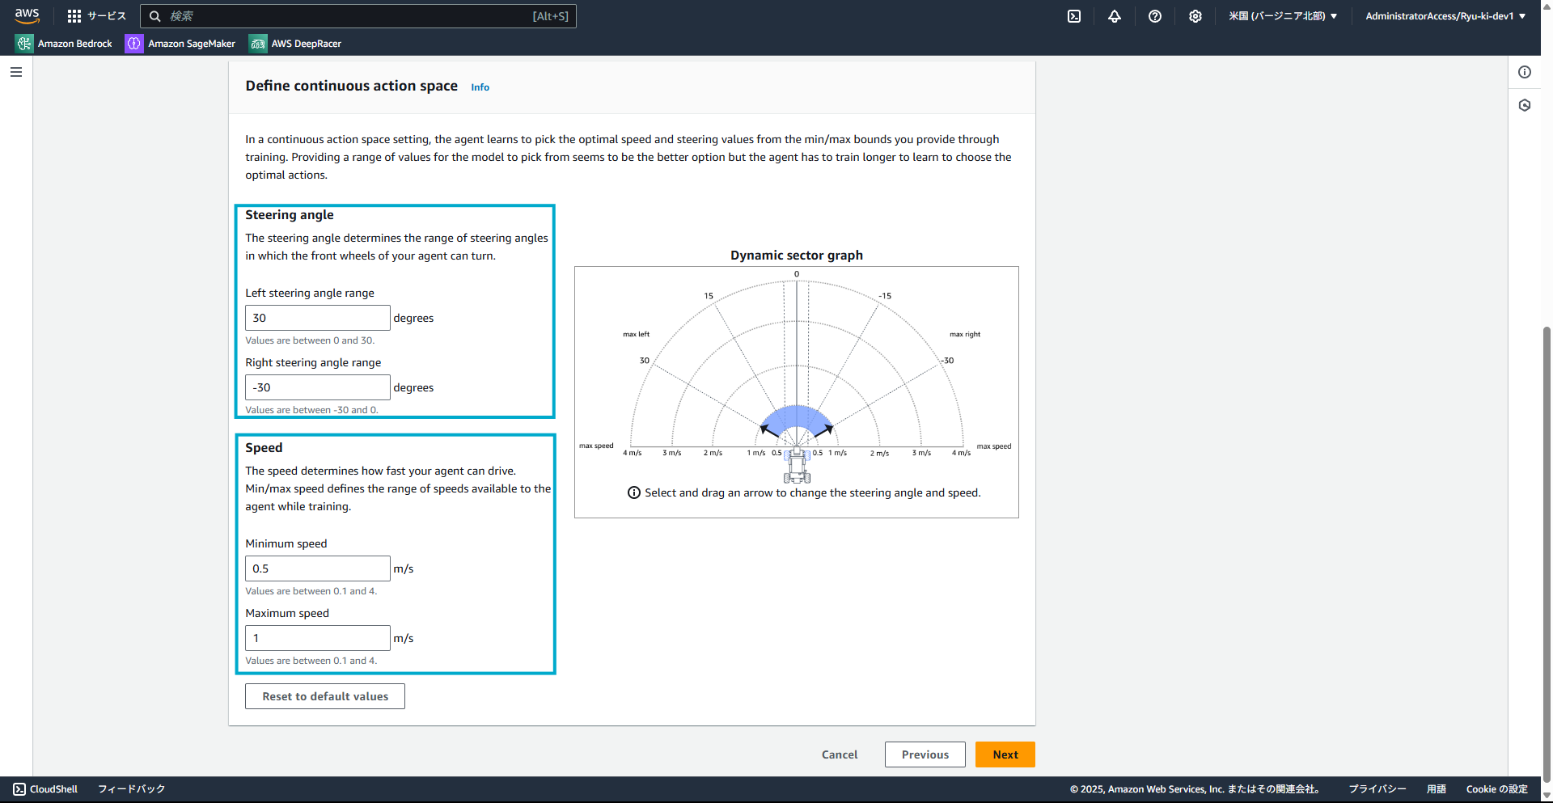Click the Maximum speed input field

[x=318, y=638]
